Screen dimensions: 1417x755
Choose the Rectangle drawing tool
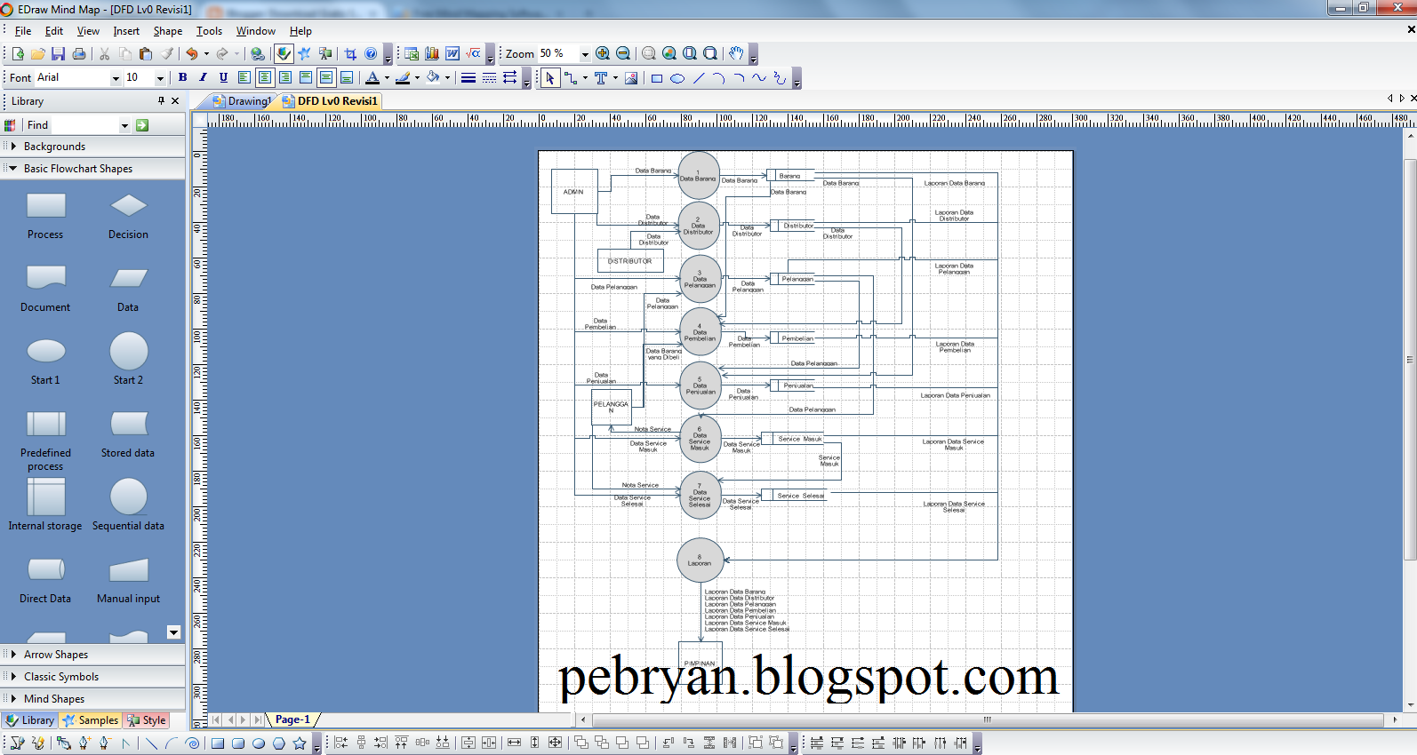657,78
